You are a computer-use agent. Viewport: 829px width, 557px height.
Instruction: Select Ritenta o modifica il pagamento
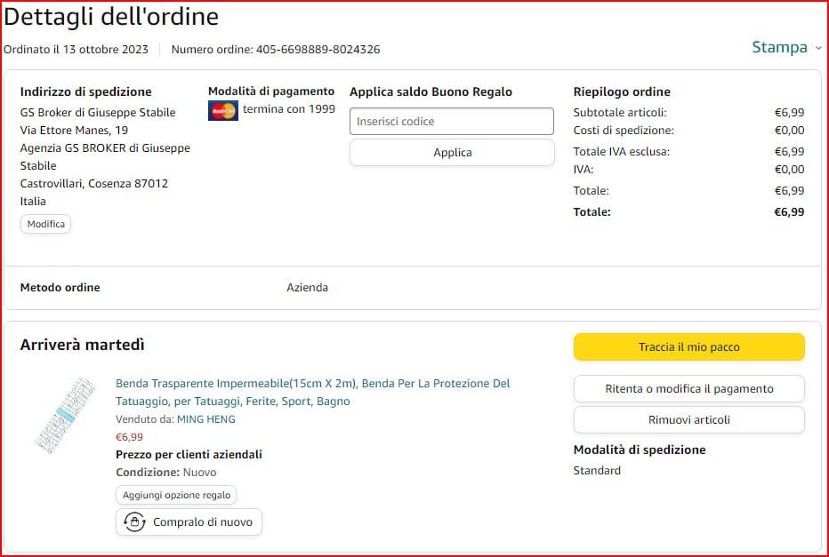pyautogui.click(x=688, y=389)
